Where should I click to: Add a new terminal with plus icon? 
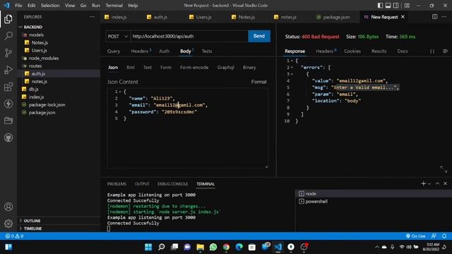pos(423,183)
